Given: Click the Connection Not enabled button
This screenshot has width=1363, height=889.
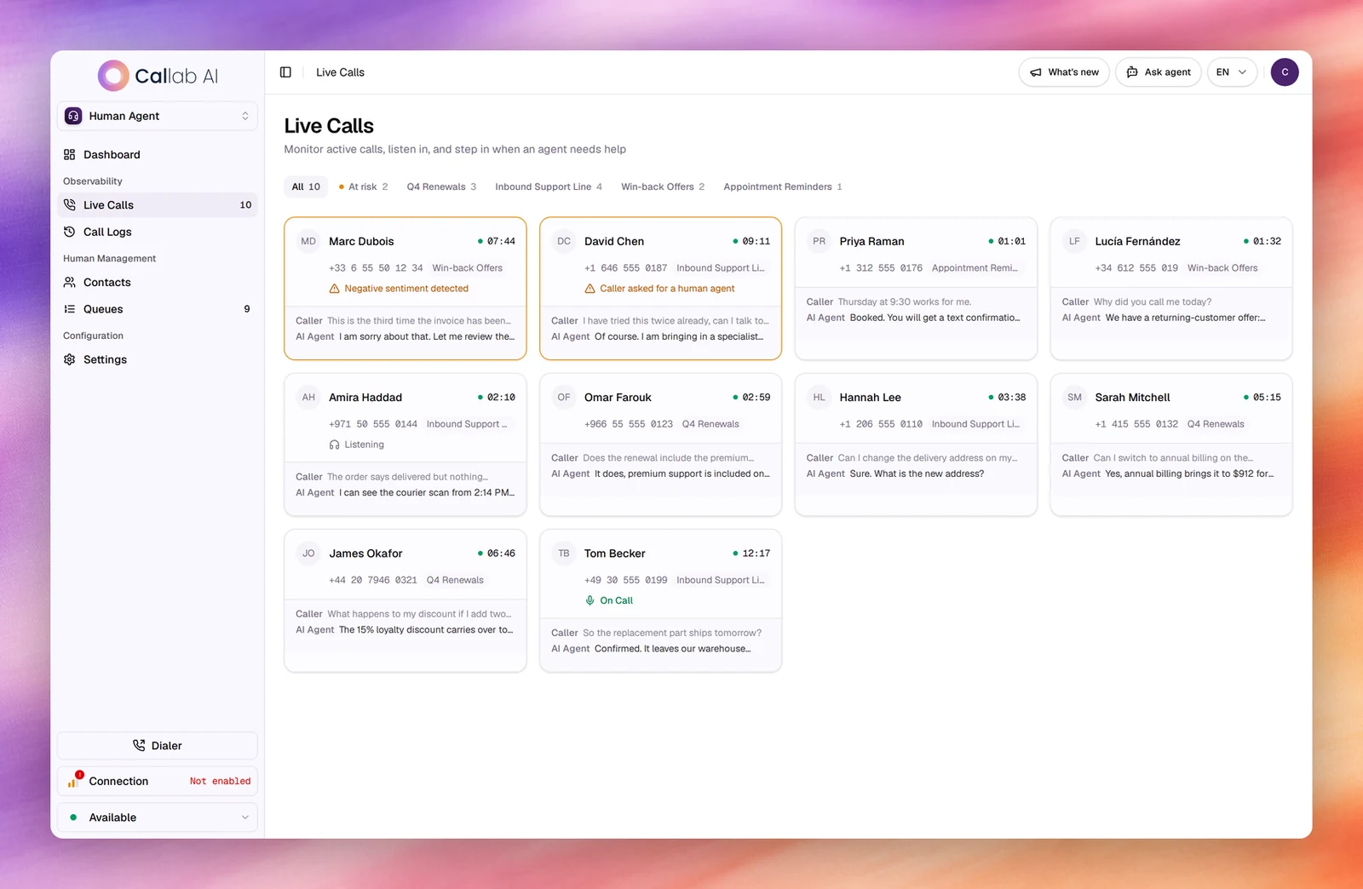Looking at the screenshot, I should [158, 781].
